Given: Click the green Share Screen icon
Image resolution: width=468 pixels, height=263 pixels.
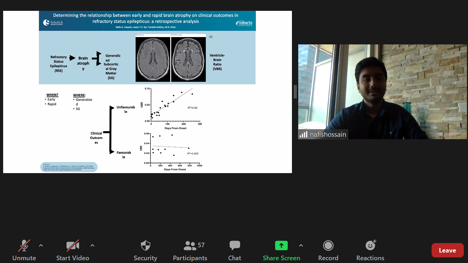Looking at the screenshot, I should pyautogui.click(x=281, y=246).
